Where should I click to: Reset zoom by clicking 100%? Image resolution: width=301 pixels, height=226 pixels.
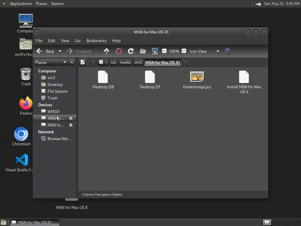click(174, 51)
